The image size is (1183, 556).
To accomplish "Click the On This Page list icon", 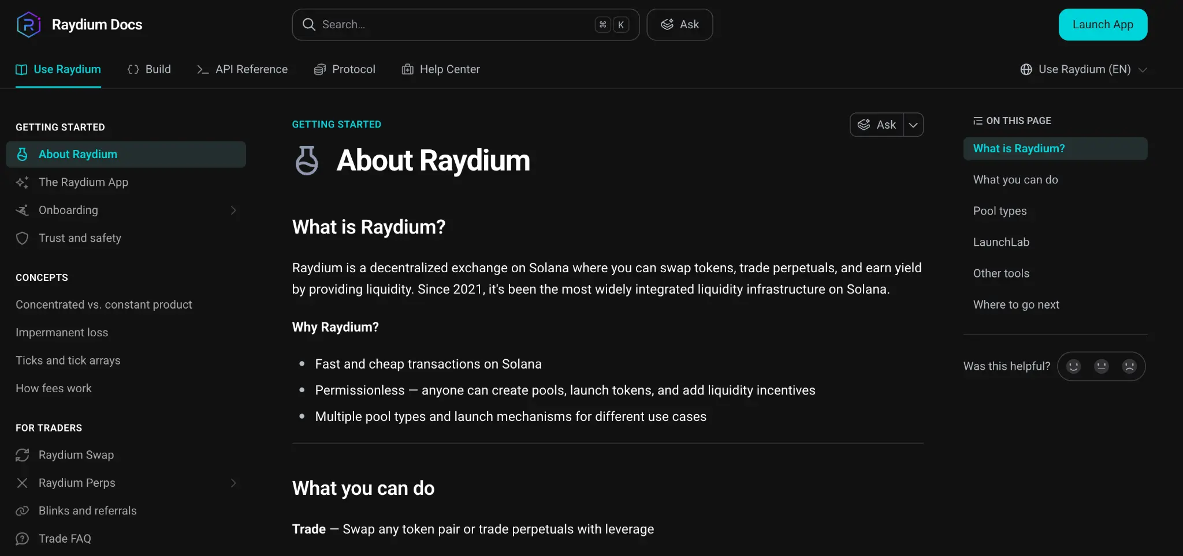I will click(977, 121).
